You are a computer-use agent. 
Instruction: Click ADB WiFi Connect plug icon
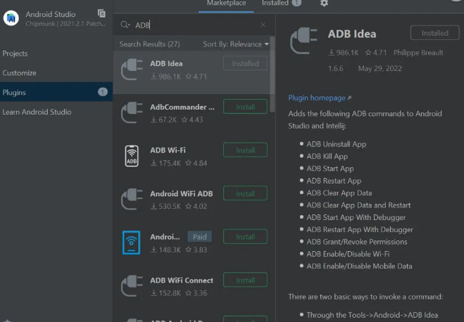pos(132,286)
